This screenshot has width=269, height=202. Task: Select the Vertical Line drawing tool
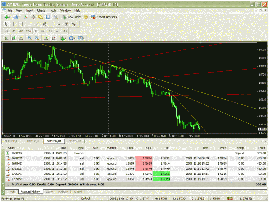22,24
